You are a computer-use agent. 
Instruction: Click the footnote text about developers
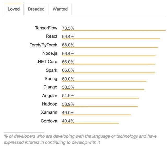click(80, 139)
